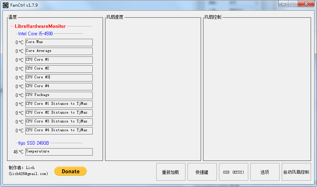Click CPU Core #4 Distance to TjMax field
317x187 pixels.
[x=59, y=131]
